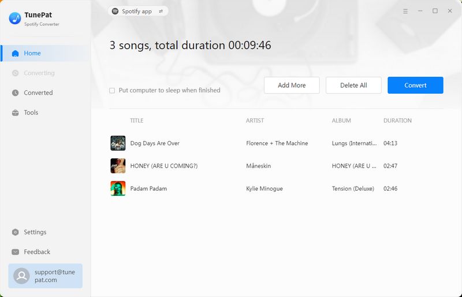Click artist Kylie Minogue
Image resolution: width=462 pixels, height=297 pixels.
pos(264,189)
